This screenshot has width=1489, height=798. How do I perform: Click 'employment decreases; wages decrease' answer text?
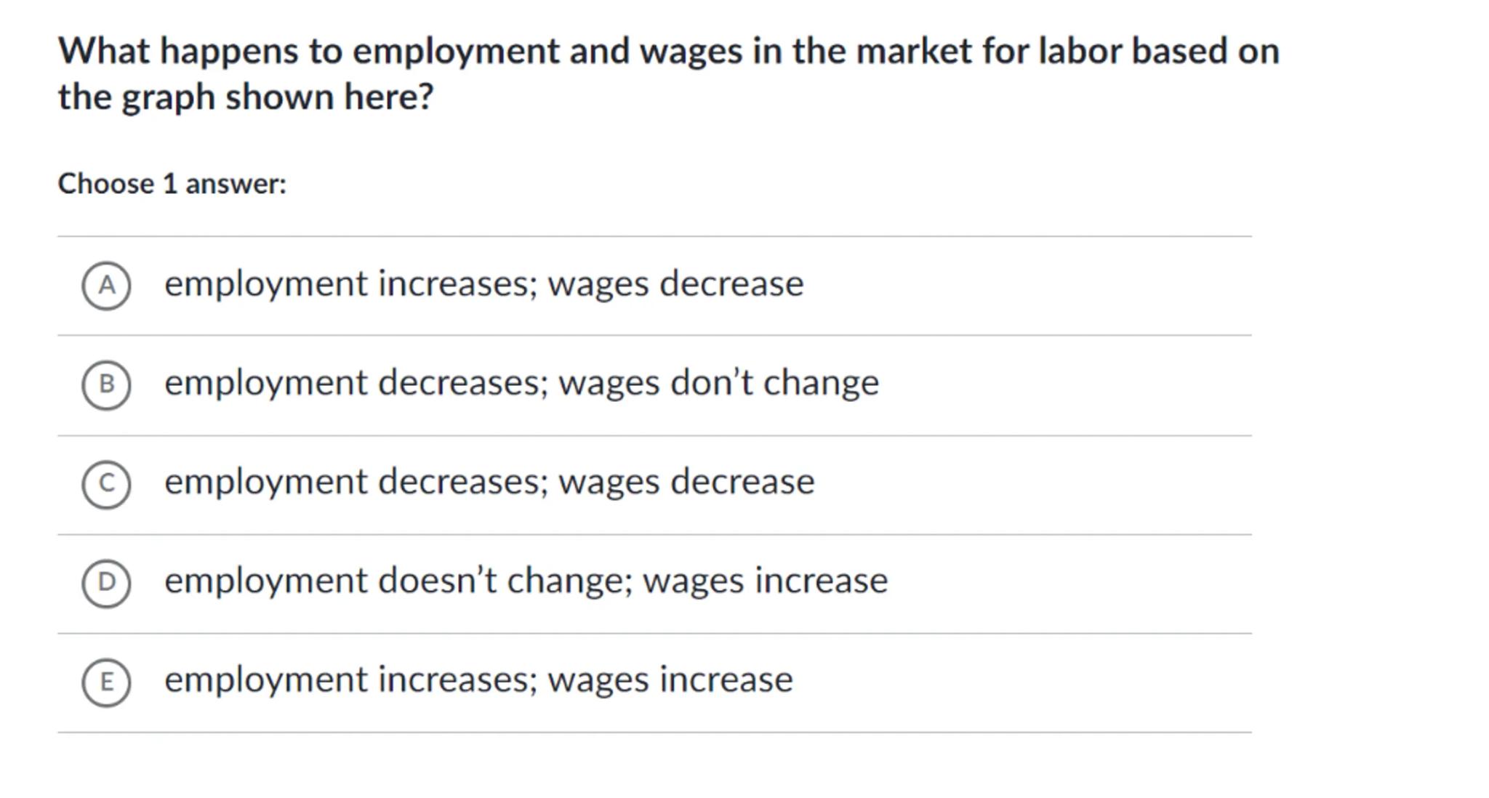click(489, 482)
